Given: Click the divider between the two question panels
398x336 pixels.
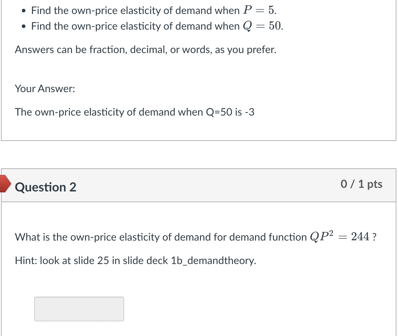Looking at the screenshot, I should pyautogui.click(x=199, y=155).
